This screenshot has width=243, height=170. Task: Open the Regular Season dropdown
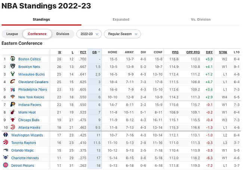122,34
